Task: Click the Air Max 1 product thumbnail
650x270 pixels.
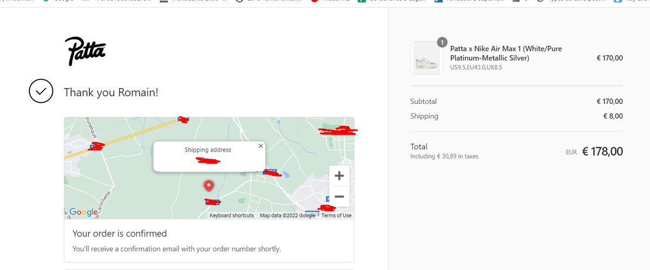Action: point(427,58)
